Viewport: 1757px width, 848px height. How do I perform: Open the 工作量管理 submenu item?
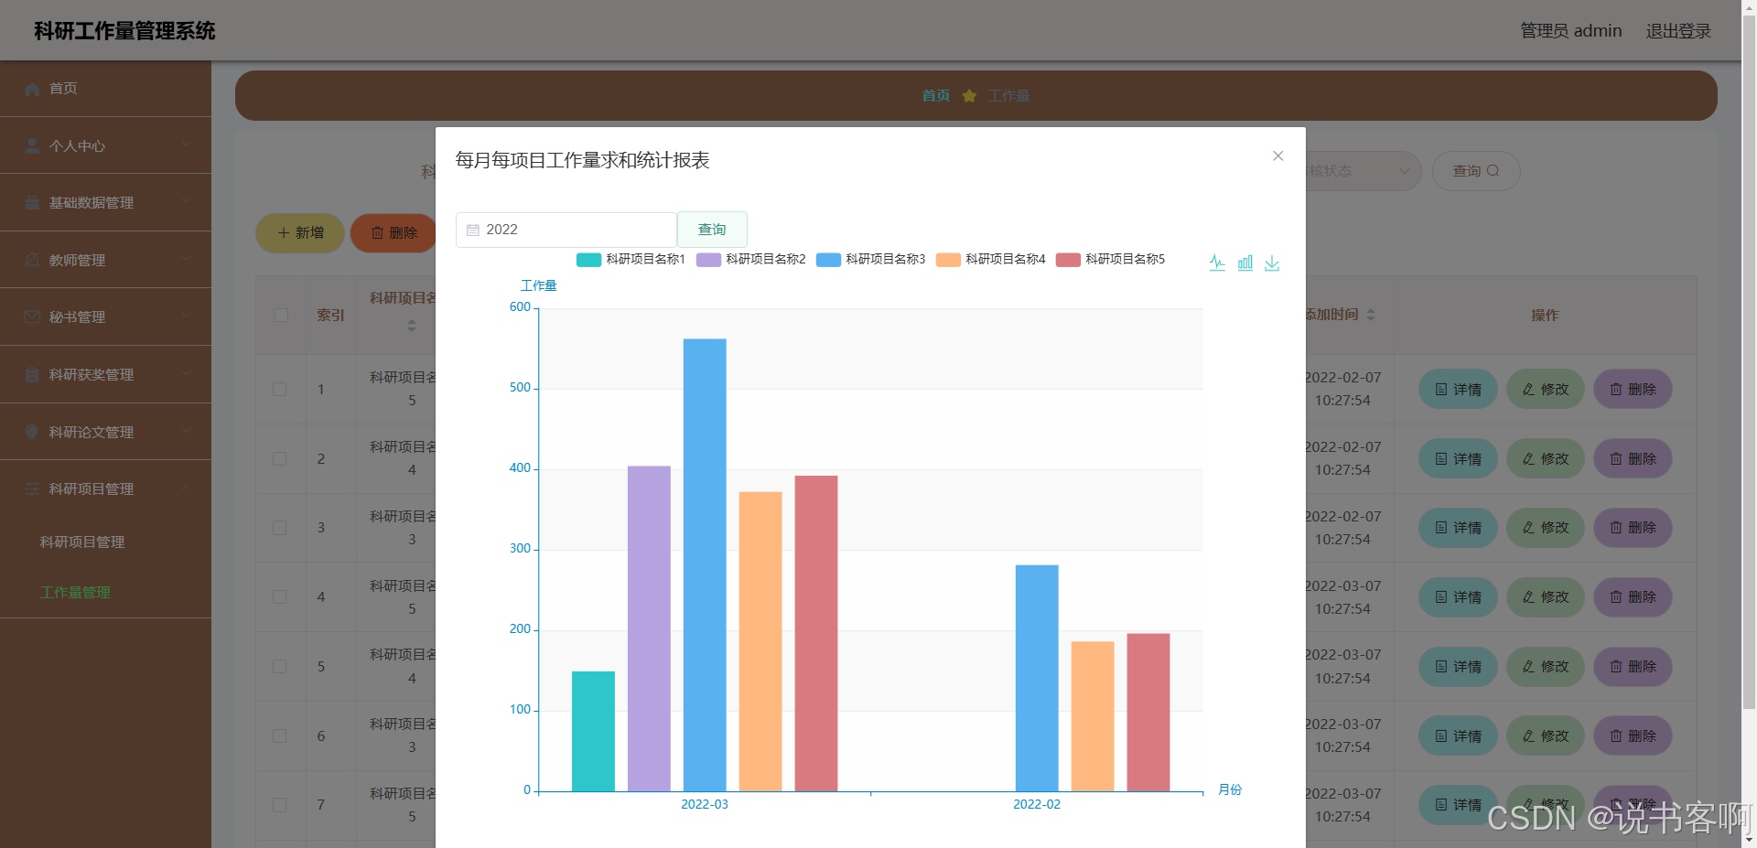point(75,593)
